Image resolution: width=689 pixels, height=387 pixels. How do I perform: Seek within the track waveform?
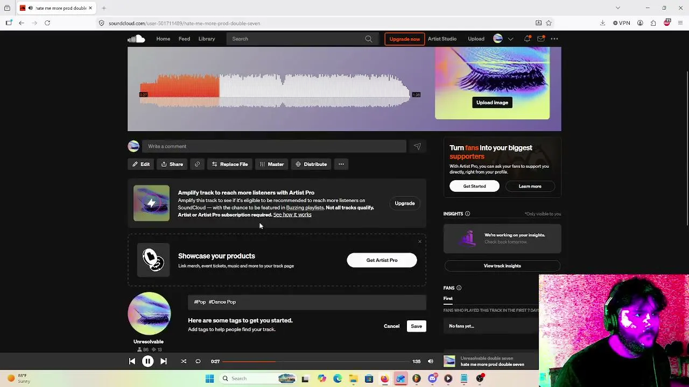[275, 90]
